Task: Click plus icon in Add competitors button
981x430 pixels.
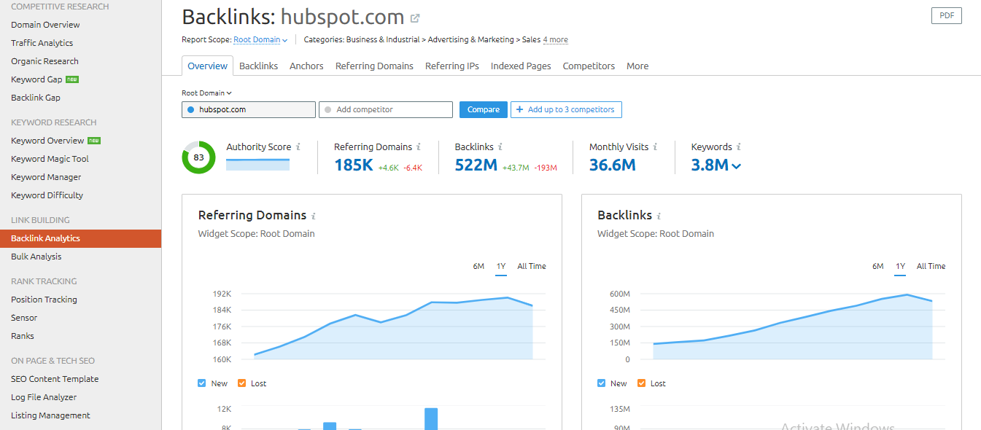Action: 519,110
